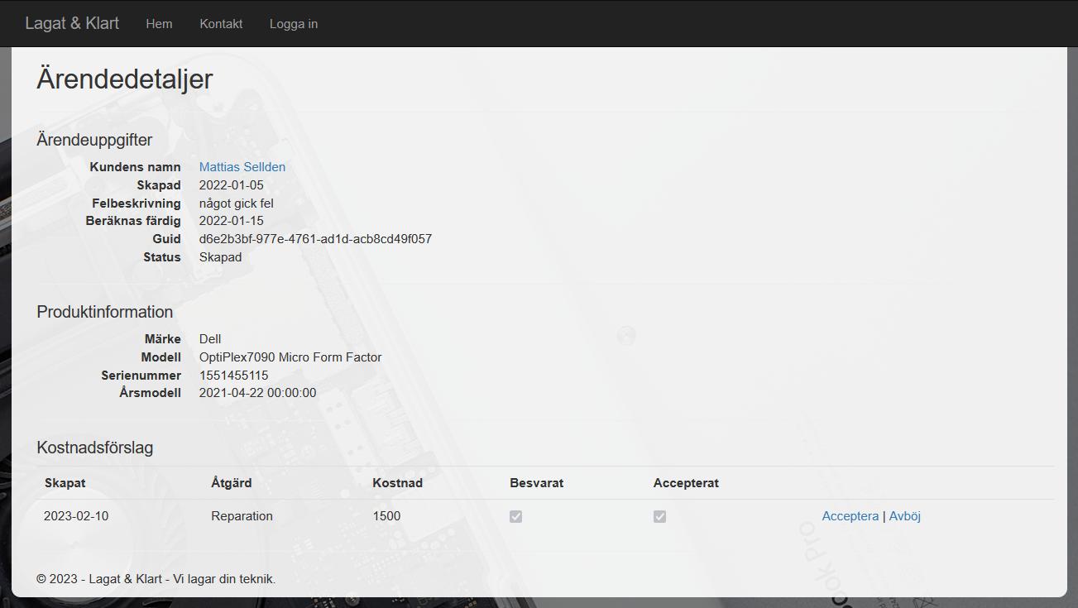Click the Besvarat column header
The image size is (1078, 608).
[537, 483]
